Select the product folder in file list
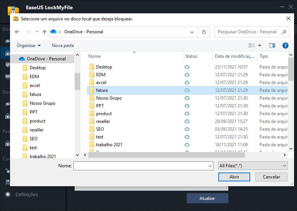This screenshot has width=297, height=211. click(x=104, y=114)
